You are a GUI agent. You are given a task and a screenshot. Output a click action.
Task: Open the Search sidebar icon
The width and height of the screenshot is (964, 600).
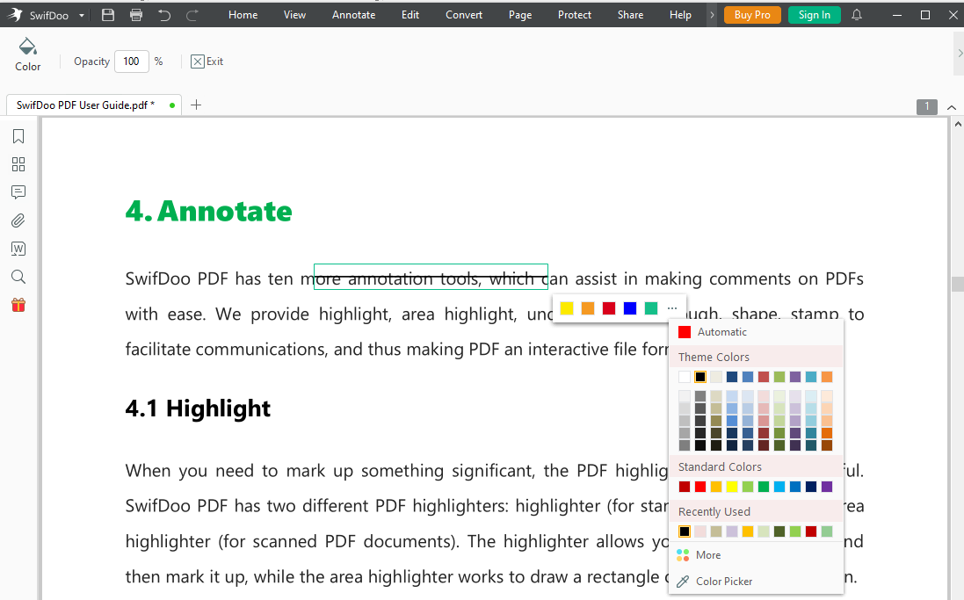[18, 277]
